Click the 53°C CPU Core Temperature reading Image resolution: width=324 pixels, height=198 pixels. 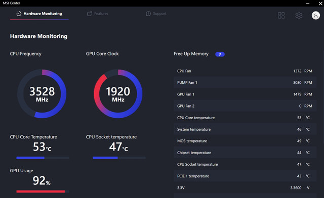pyautogui.click(x=42, y=147)
